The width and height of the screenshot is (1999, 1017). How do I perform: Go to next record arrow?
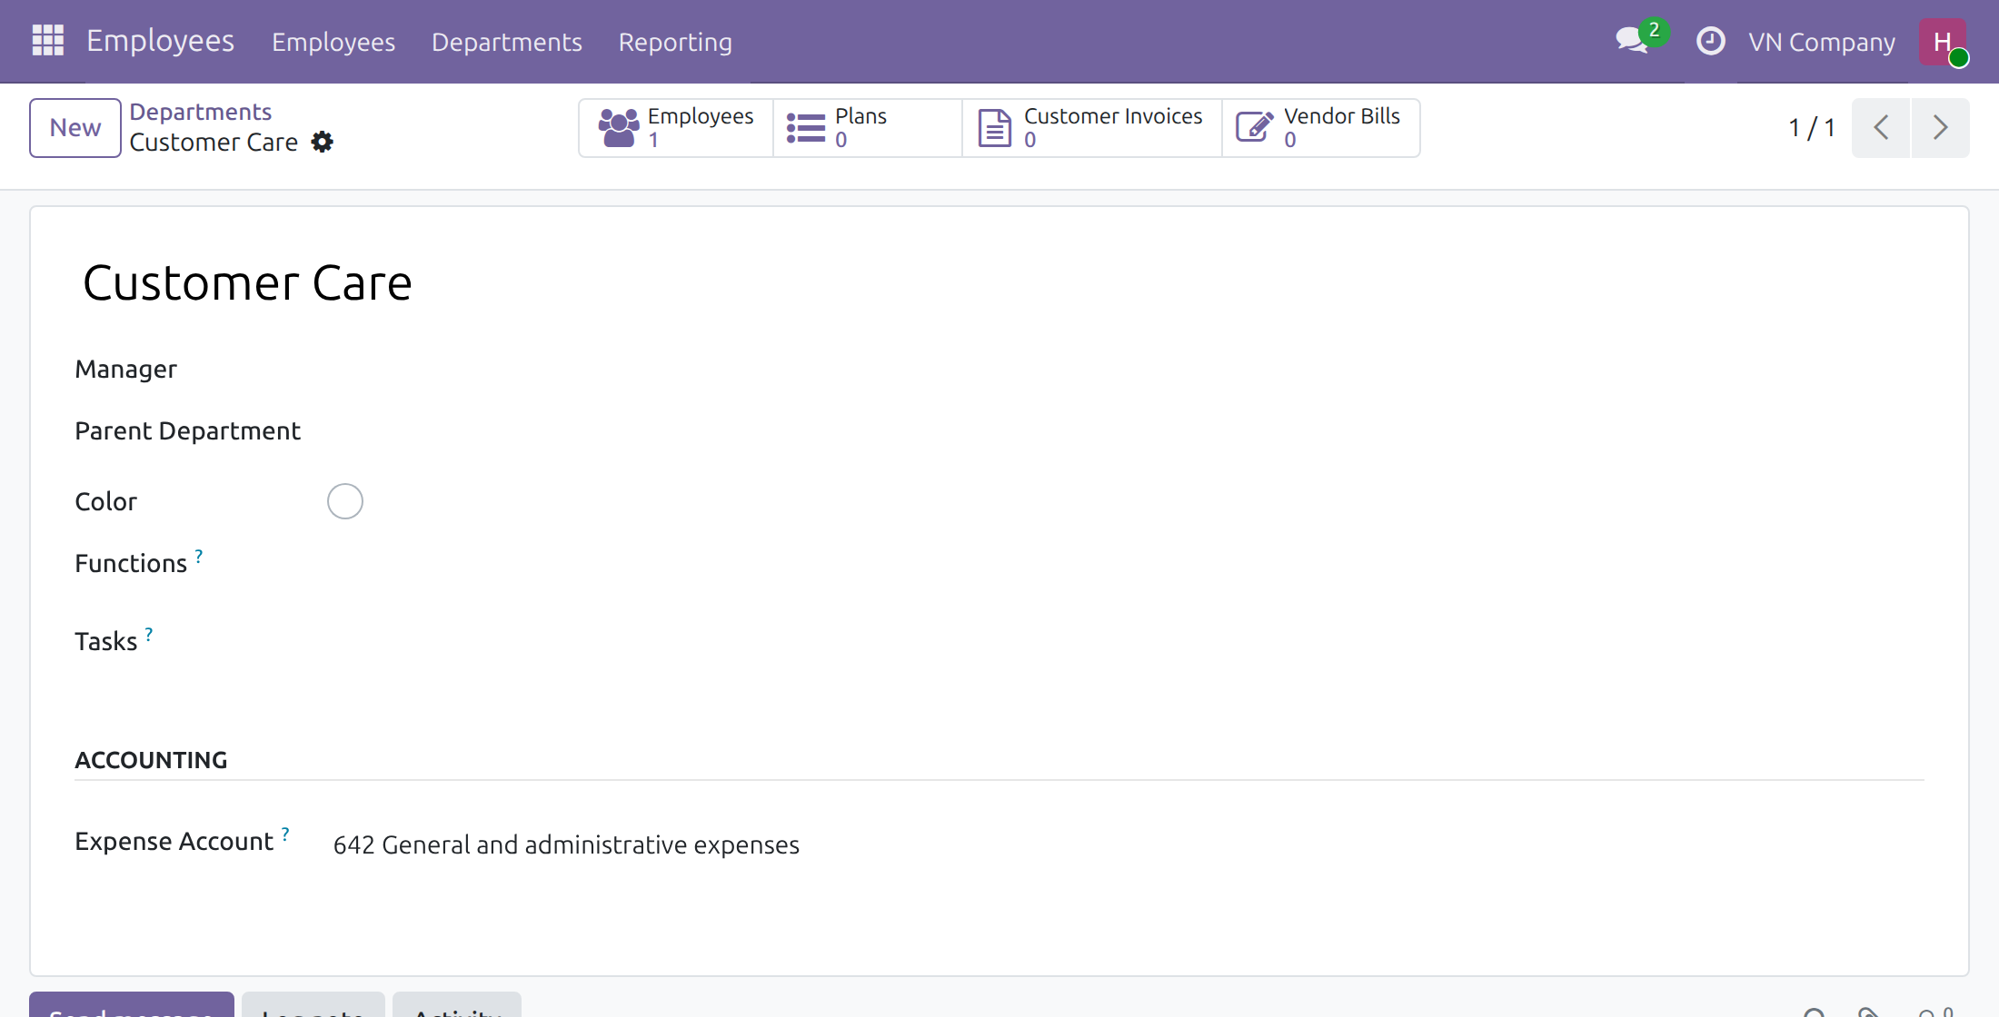click(x=1940, y=127)
